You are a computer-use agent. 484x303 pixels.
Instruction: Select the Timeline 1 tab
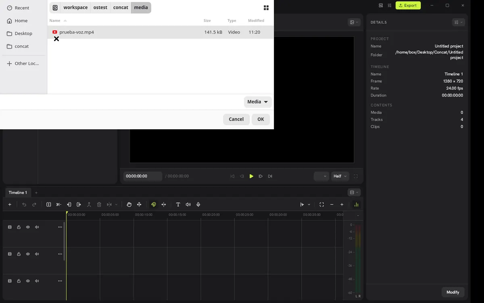click(x=18, y=192)
